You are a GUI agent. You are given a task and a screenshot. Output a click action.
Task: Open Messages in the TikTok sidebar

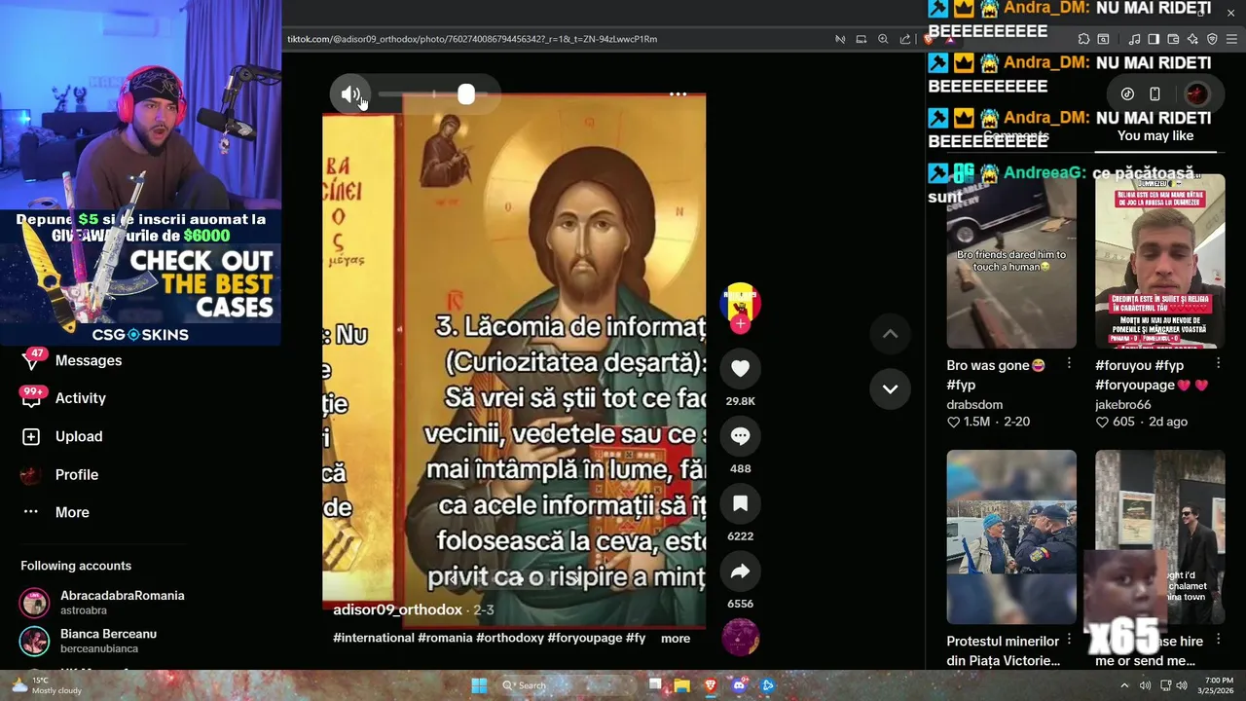(x=88, y=360)
